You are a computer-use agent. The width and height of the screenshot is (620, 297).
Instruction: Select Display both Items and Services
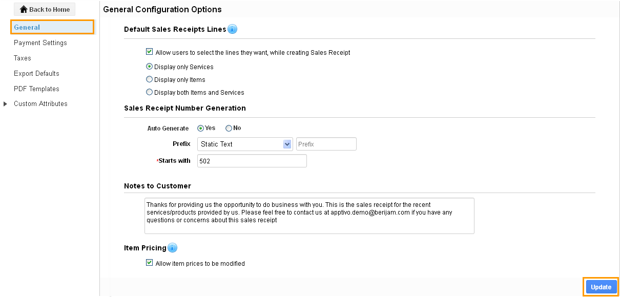pyautogui.click(x=149, y=92)
